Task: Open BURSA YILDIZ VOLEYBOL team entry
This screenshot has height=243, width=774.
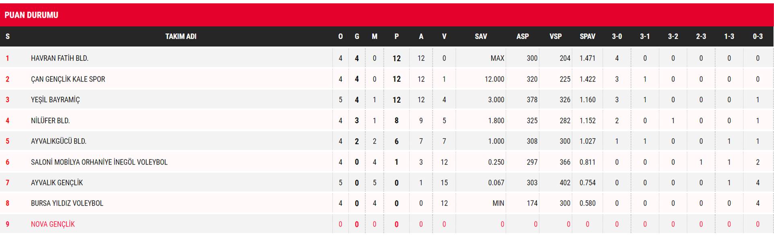Action: (67, 203)
